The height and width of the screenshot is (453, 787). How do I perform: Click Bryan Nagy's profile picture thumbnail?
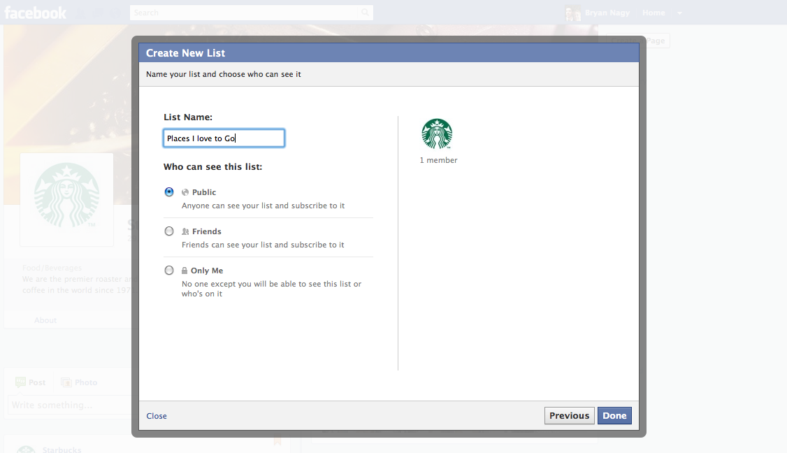572,13
